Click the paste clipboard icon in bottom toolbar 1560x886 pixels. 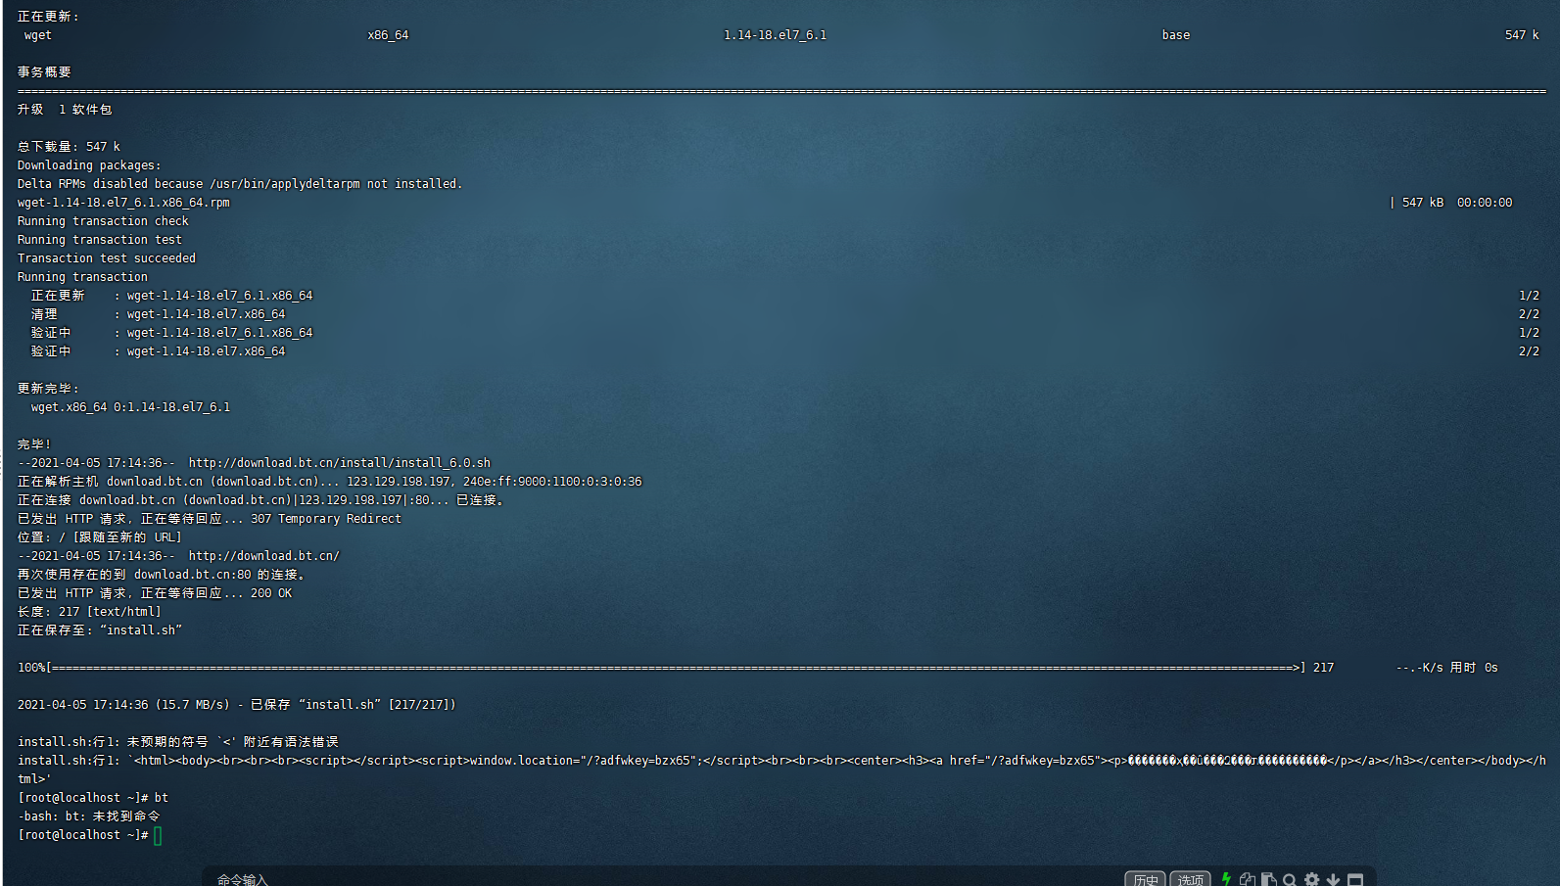[1268, 879]
